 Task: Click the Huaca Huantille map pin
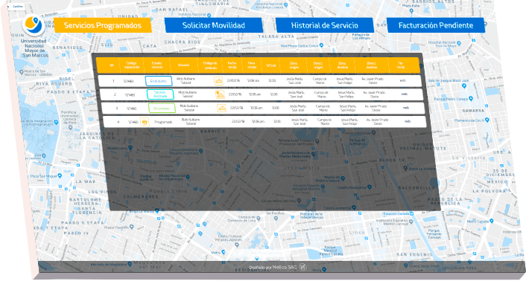tap(132, 227)
